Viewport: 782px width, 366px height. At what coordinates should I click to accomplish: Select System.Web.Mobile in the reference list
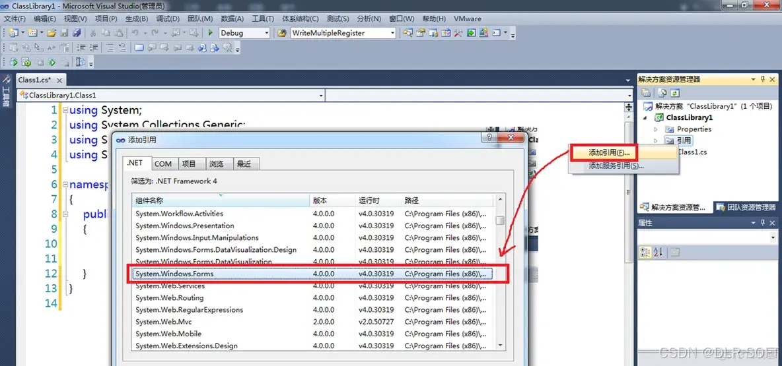tap(312, 334)
